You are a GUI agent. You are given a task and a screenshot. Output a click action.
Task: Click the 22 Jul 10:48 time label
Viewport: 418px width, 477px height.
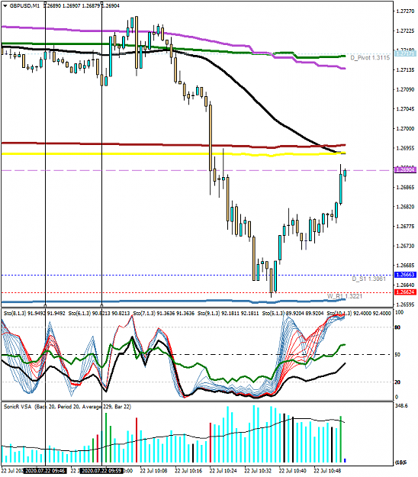point(327,471)
